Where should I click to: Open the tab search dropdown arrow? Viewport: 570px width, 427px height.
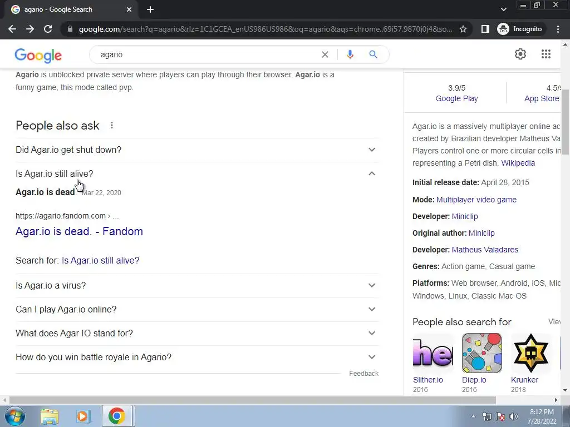pos(503,9)
